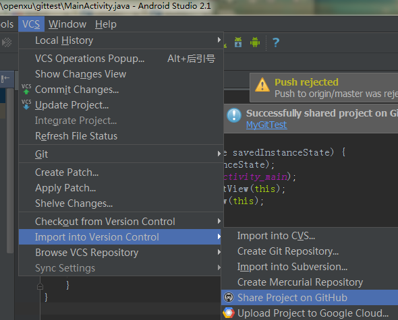Click the Google Cloud icon

[229, 313]
